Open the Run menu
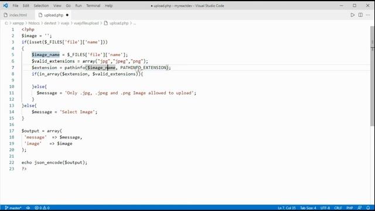 [x=79, y=5]
